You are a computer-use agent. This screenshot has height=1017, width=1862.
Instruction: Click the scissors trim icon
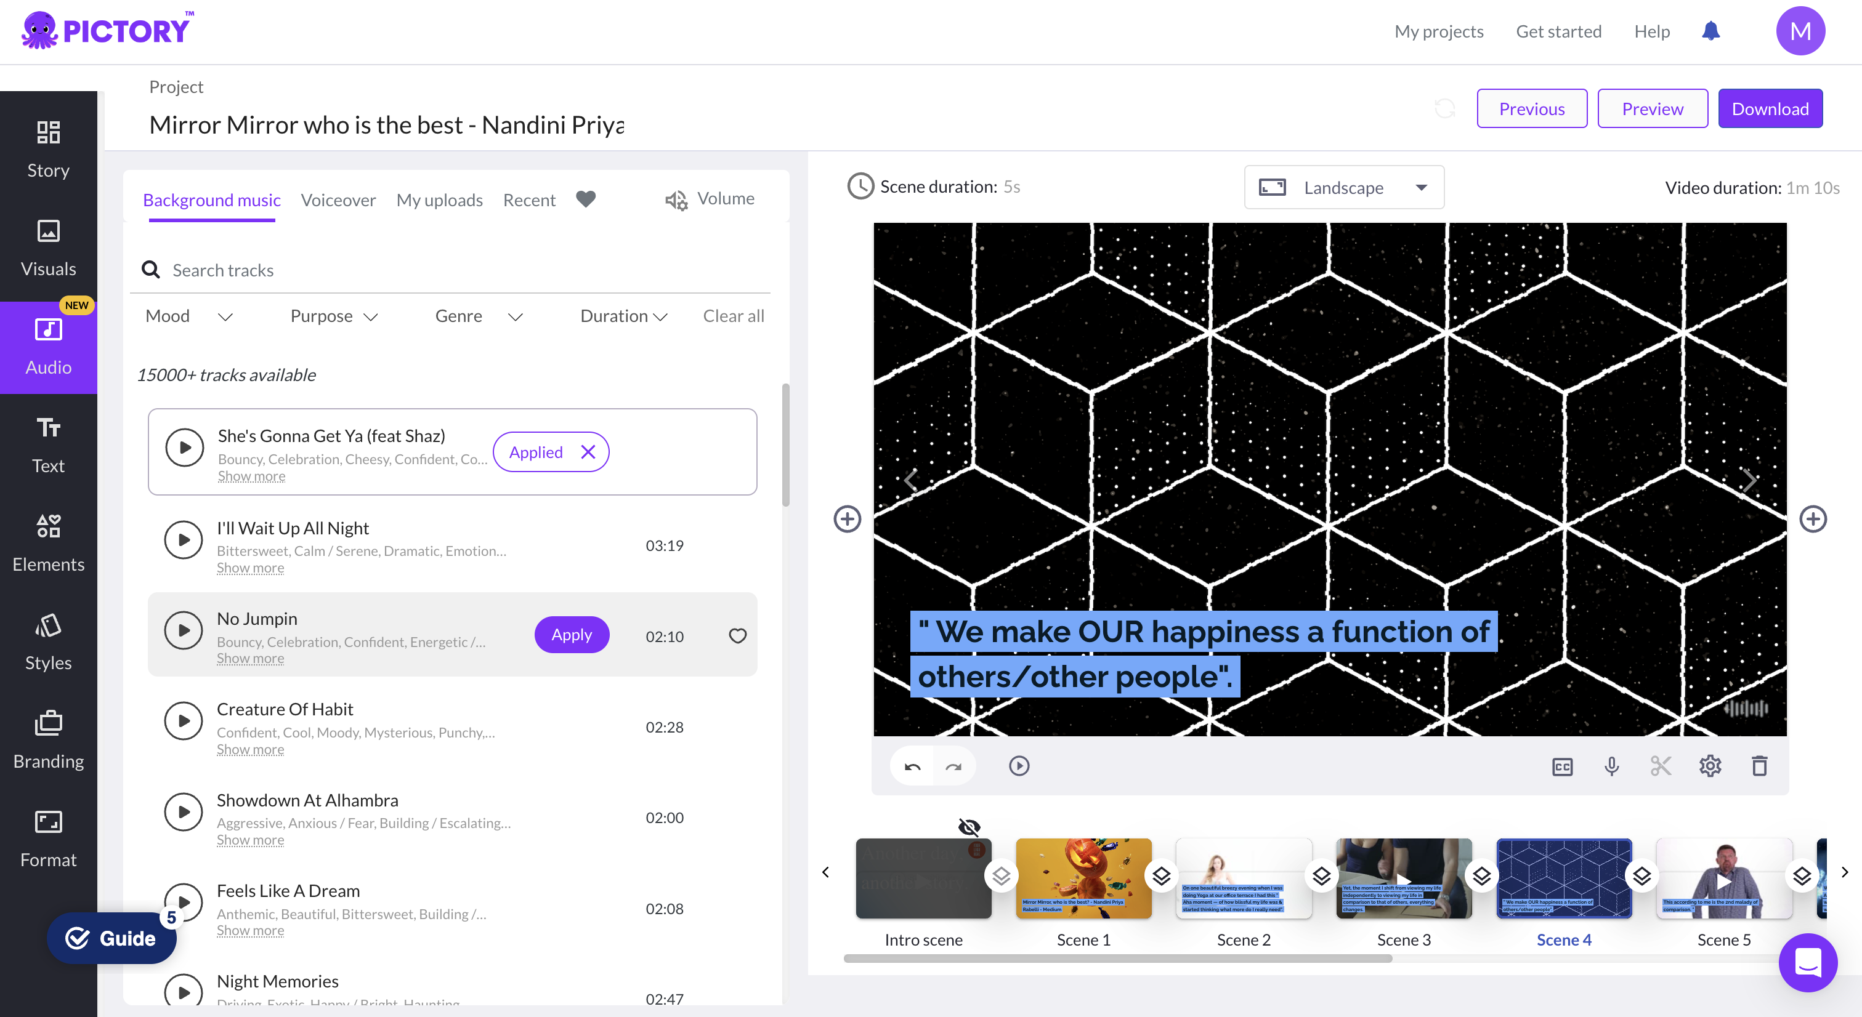coord(1661,766)
